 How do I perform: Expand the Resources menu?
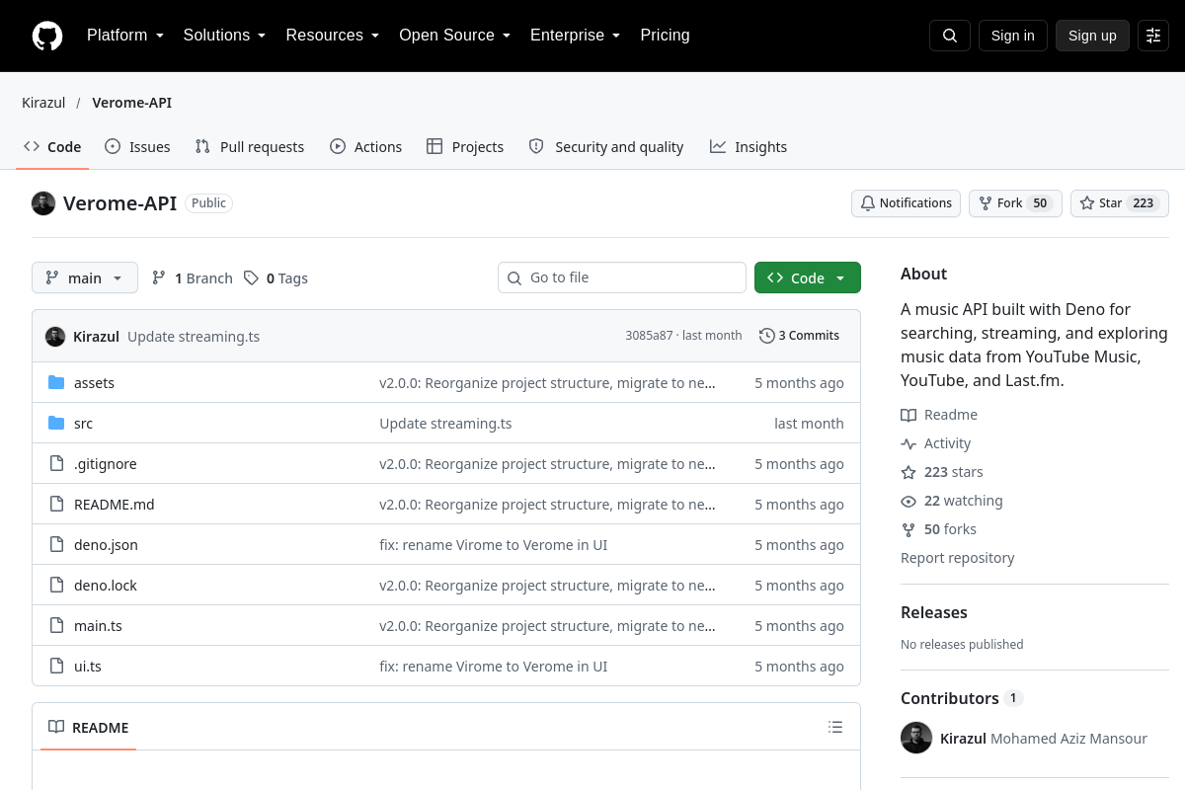coord(333,36)
